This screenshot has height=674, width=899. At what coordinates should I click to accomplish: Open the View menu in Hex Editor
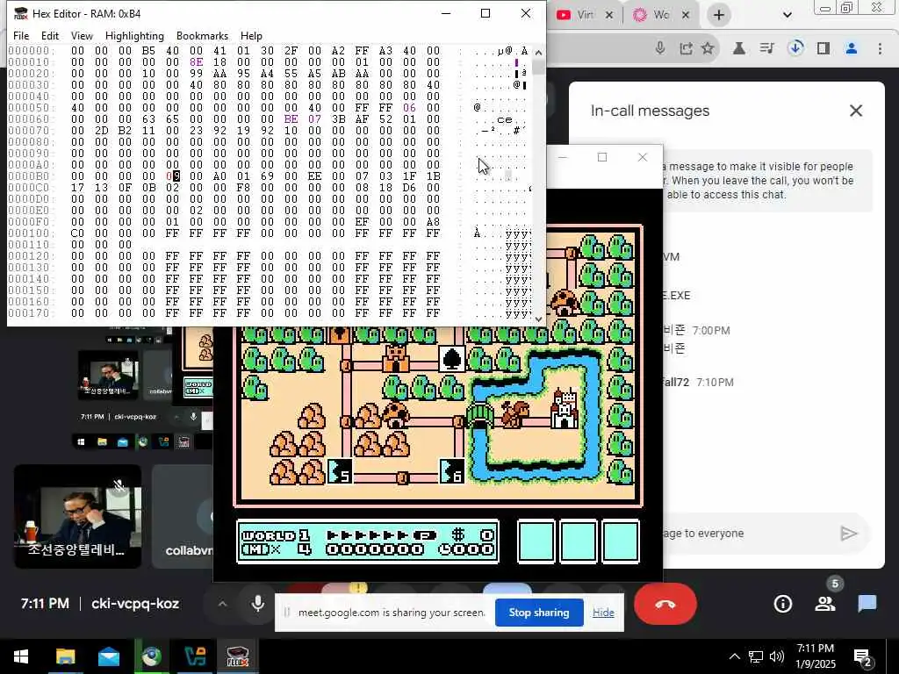point(82,35)
